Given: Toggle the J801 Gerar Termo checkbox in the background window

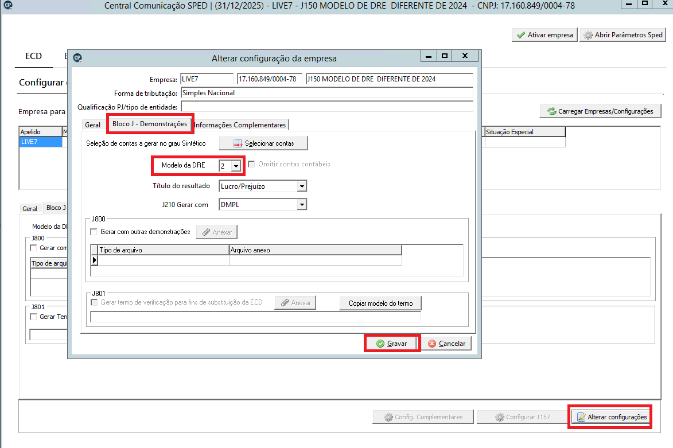Looking at the screenshot, I should click(33, 317).
